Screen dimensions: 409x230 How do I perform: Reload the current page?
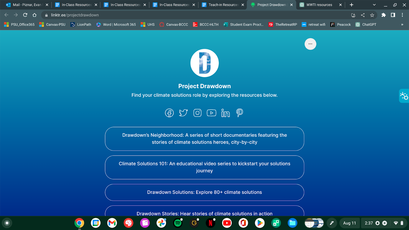click(25, 15)
